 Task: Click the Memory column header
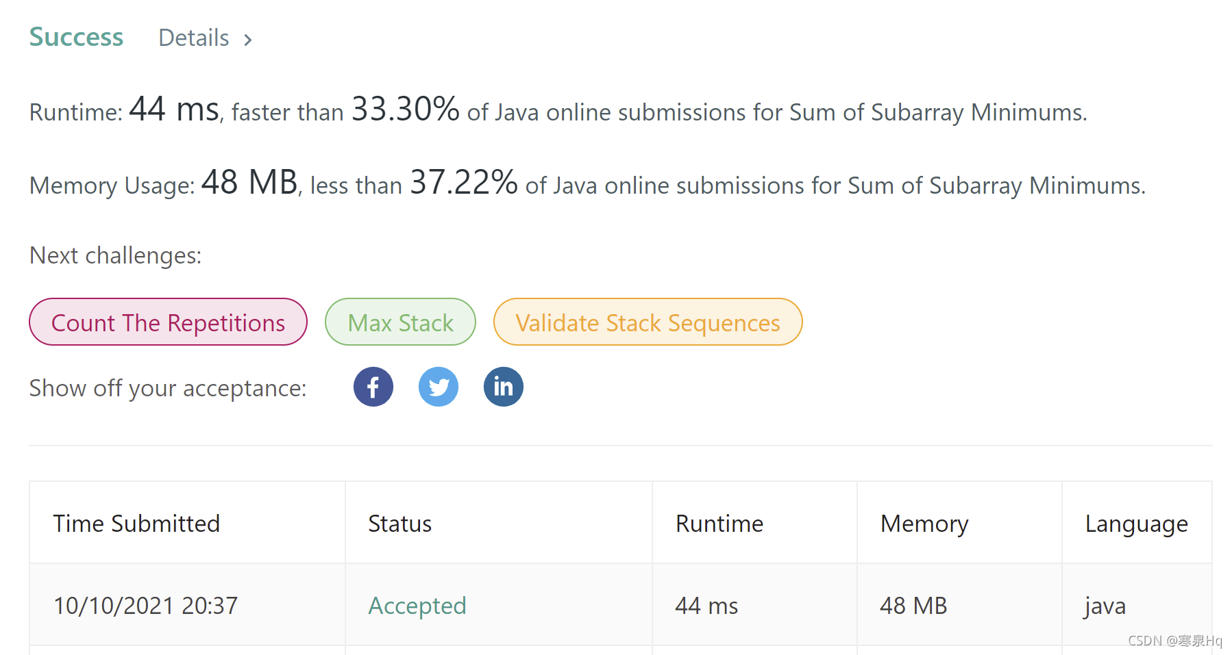924,524
